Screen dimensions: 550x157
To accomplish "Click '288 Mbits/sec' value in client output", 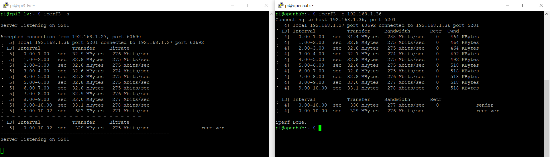I will (x=406, y=37).
